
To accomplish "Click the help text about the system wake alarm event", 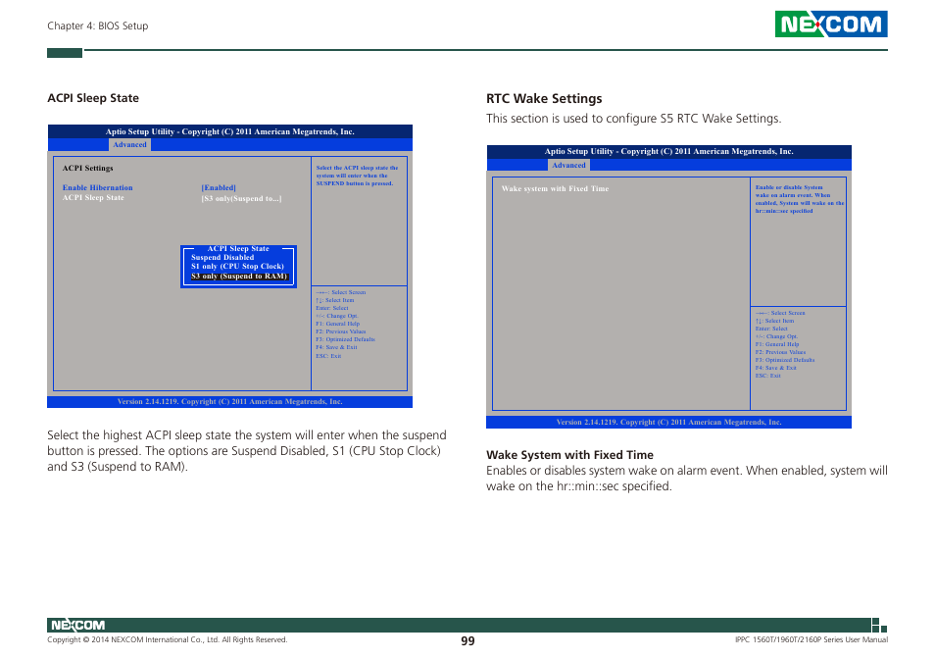I will pos(800,199).
